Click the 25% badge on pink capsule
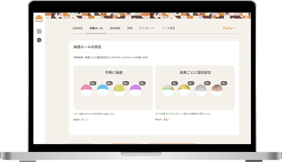 93,83
